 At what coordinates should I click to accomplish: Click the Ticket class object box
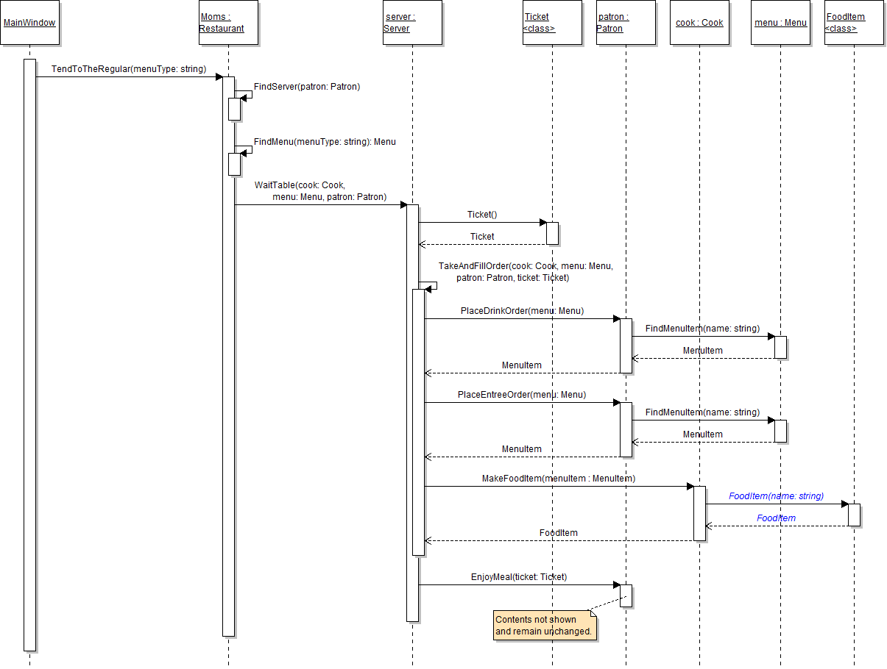(552, 23)
